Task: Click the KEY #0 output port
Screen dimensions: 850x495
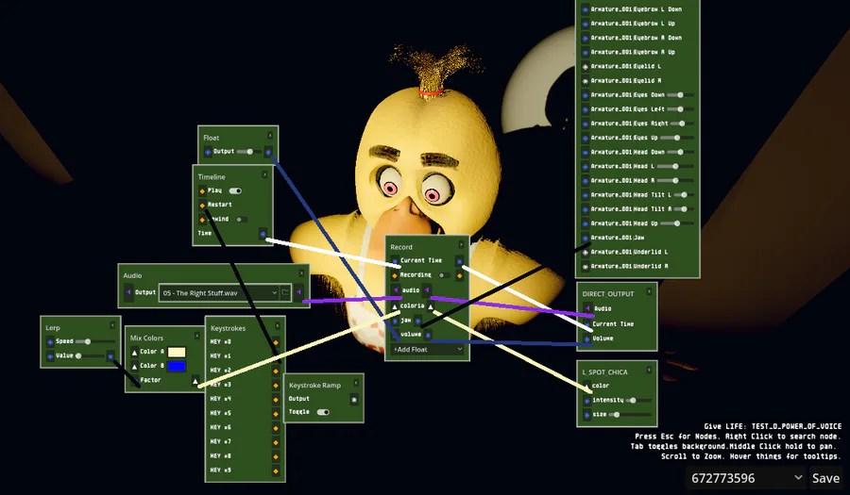Action: coord(276,342)
